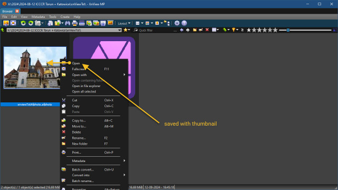Toggle the first rating star filter
This screenshot has width=338, height=190.
(249, 30)
